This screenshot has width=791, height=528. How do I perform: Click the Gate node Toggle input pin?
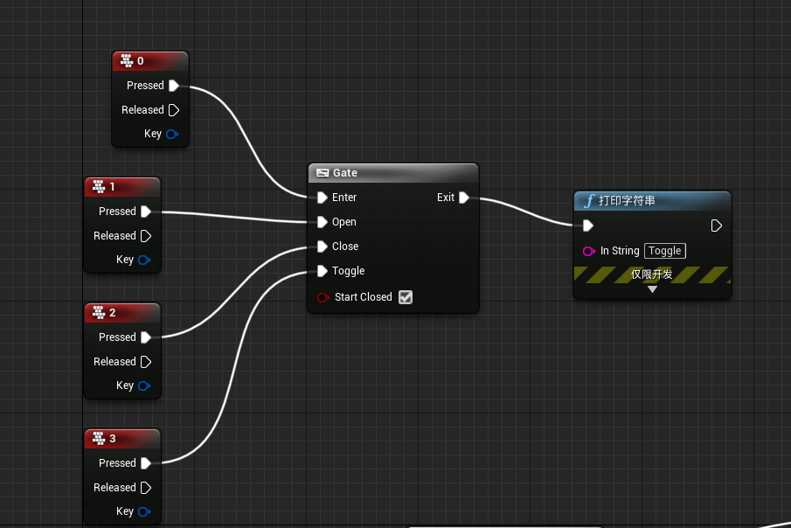323,271
